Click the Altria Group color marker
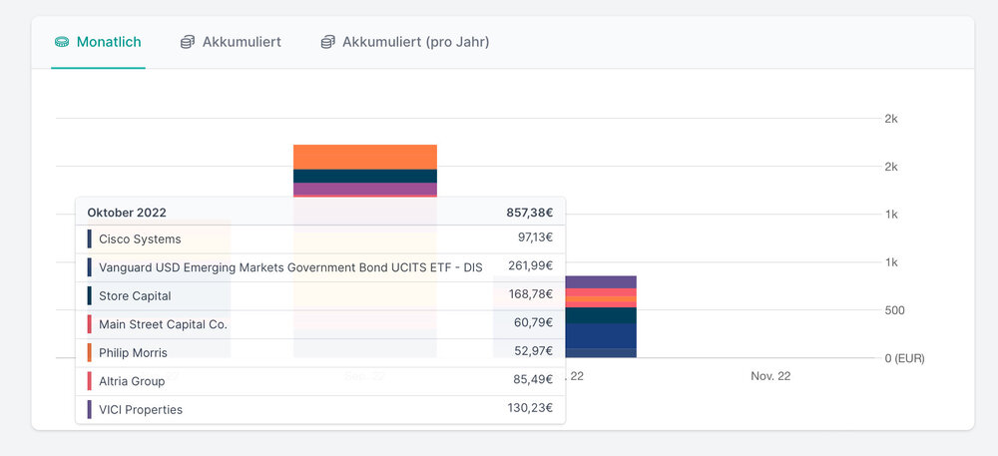998x456 pixels. [x=90, y=381]
